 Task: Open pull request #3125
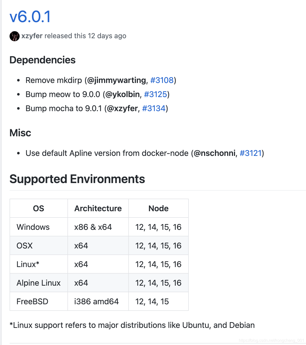pos(156,94)
